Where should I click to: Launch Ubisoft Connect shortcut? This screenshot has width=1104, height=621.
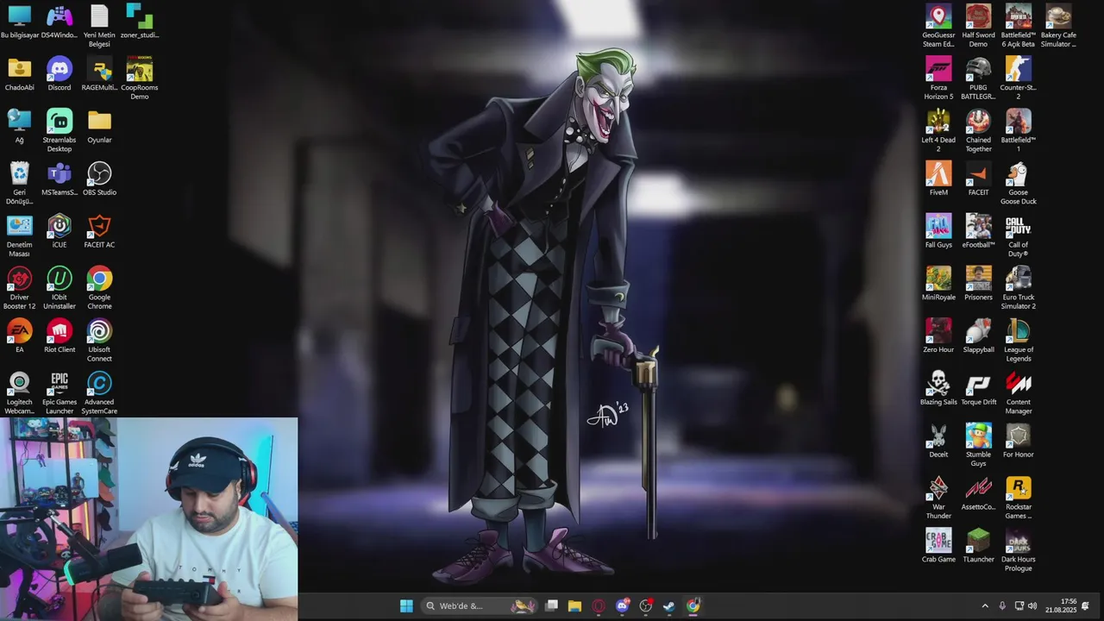pyautogui.click(x=99, y=341)
